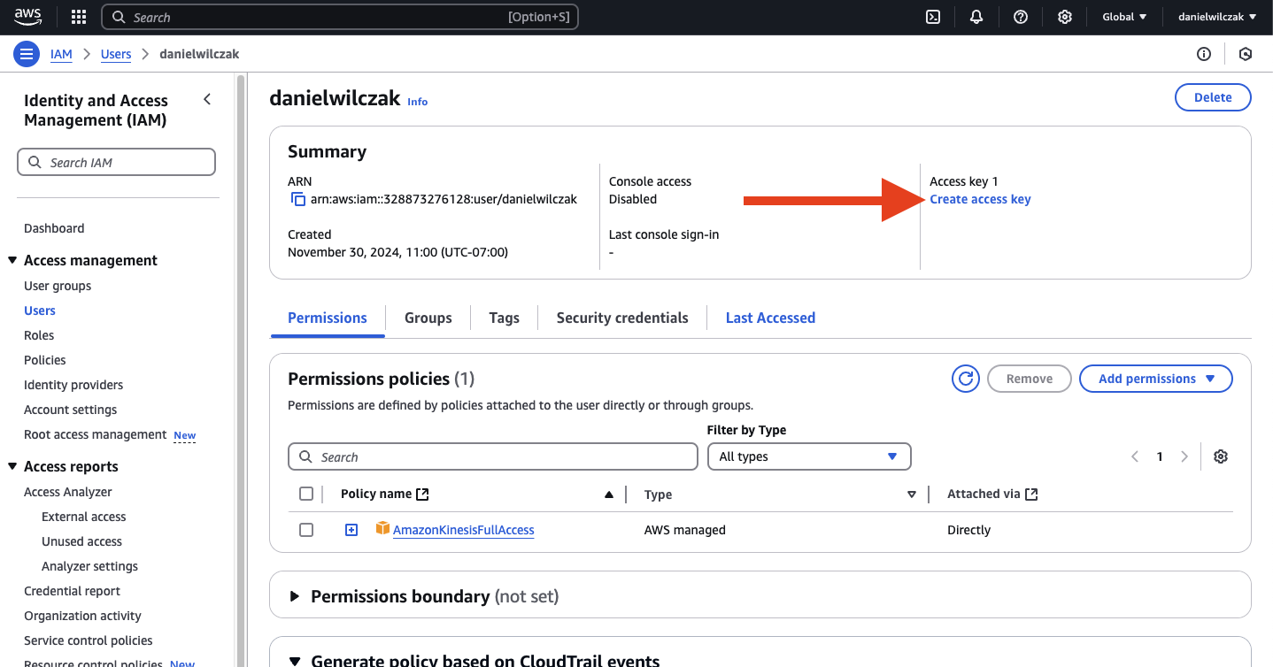Open Access Analyzer in the sidebar
The height and width of the screenshot is (667, 1273).
[x=68, y=492]
